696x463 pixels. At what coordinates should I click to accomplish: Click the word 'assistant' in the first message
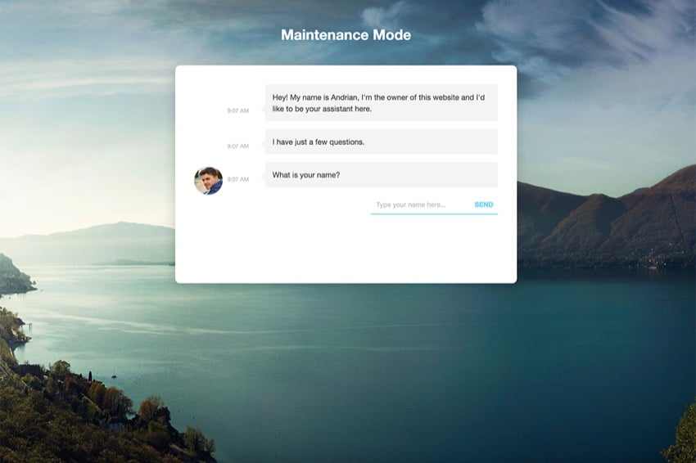[334, 109]
